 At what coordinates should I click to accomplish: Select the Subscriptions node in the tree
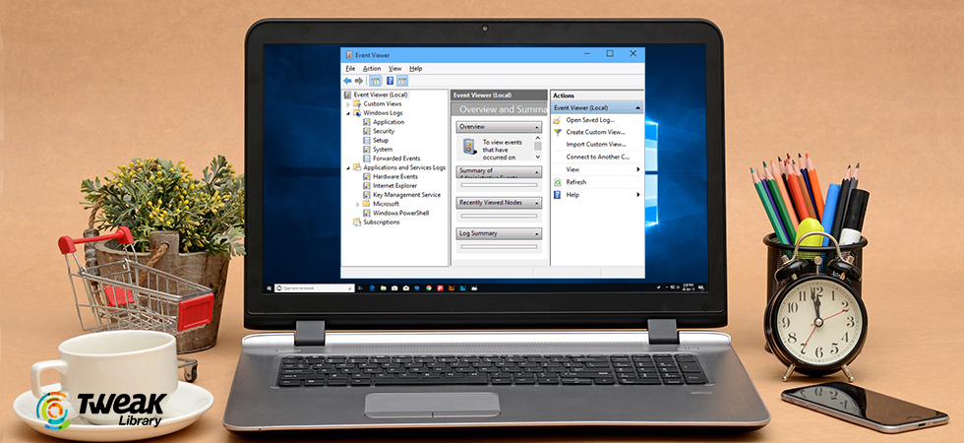point(382,222)
